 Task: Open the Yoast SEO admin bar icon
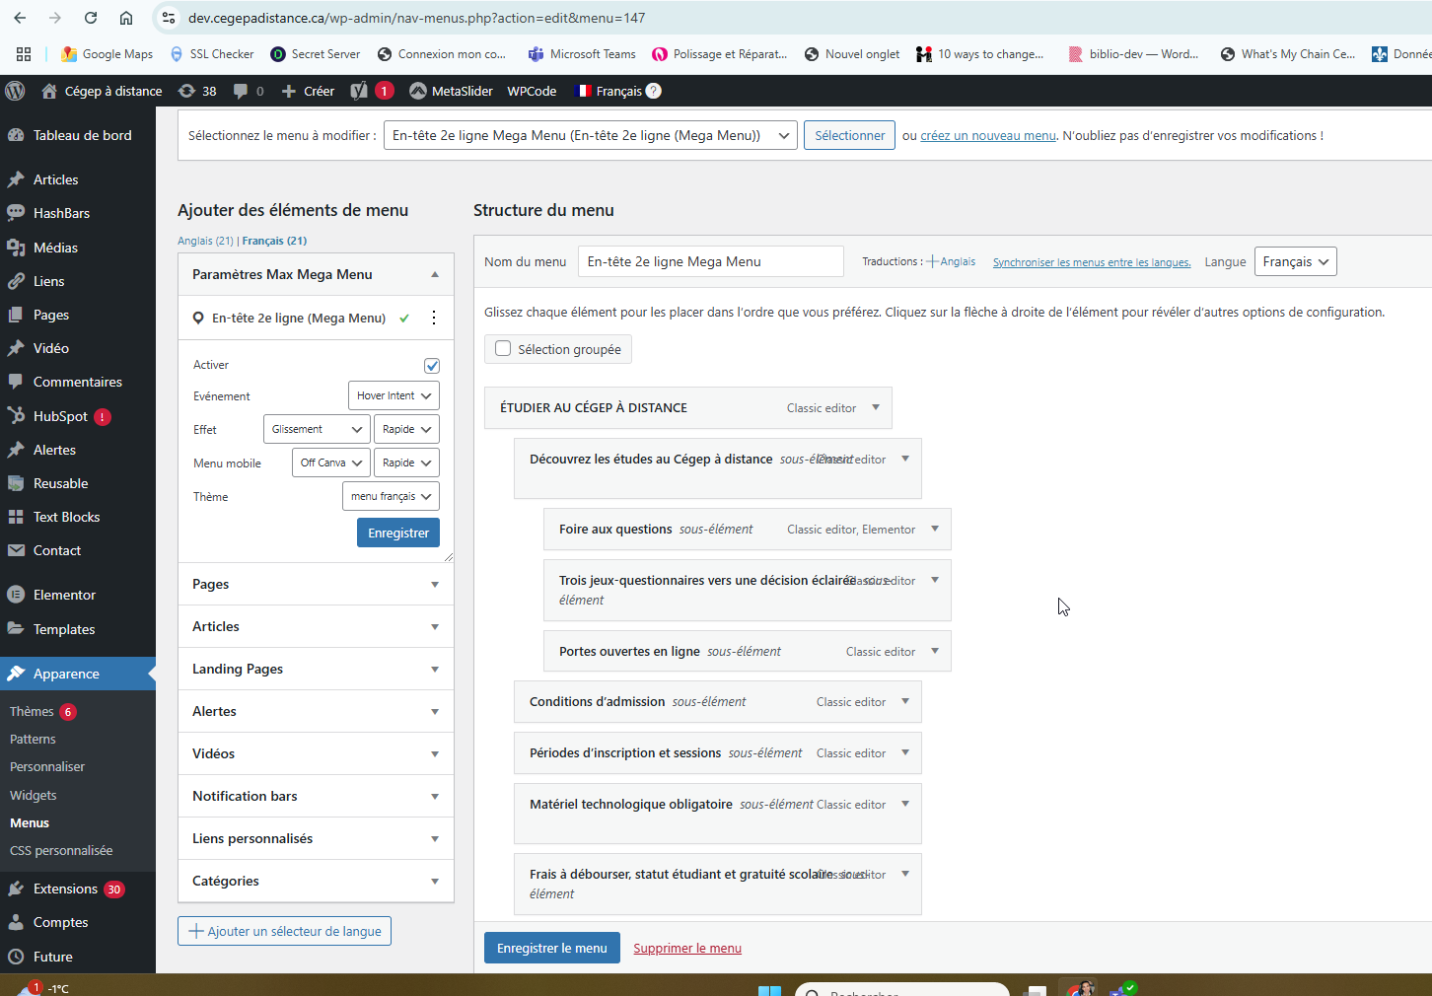pos(360,91)
